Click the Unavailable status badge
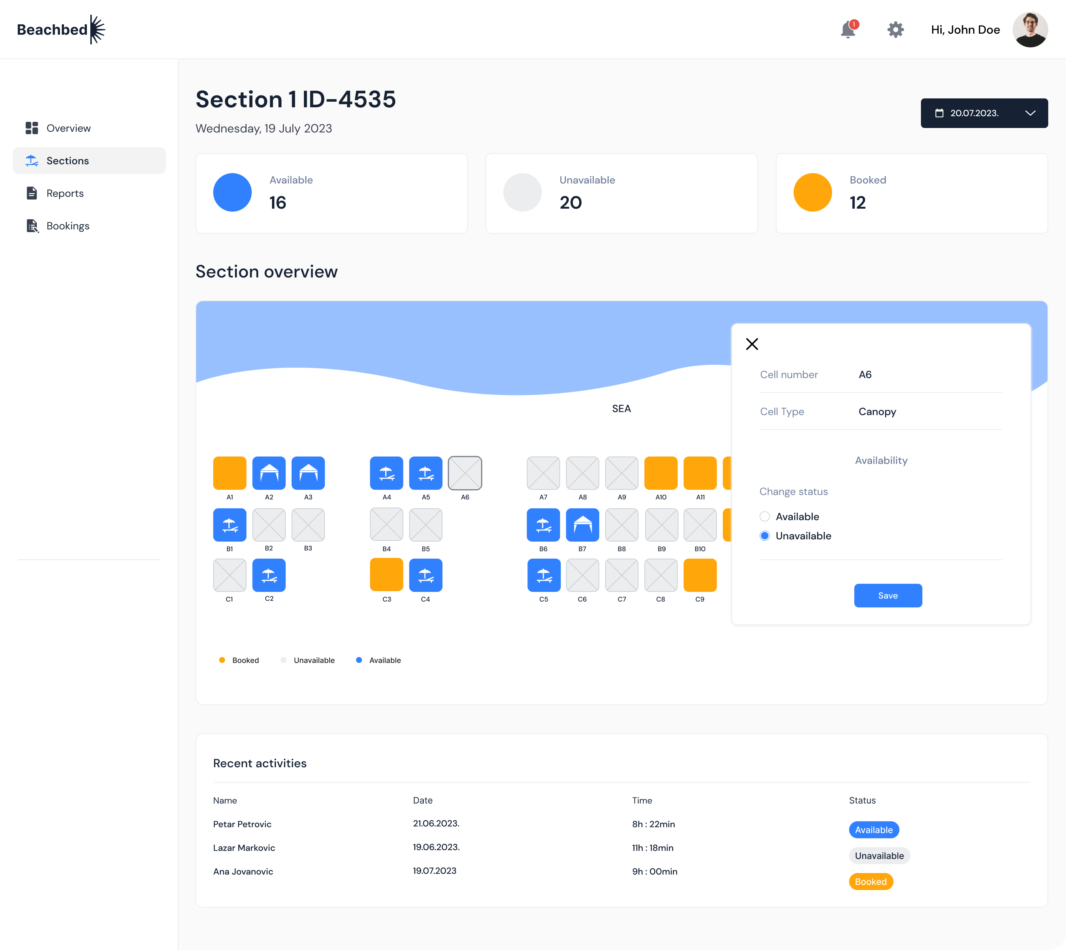Viewport: 1066px width, 950px height. click(x=879, y=856)
